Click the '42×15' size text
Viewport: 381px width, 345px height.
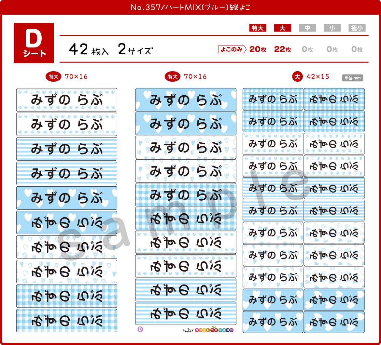tap(318, 77)
